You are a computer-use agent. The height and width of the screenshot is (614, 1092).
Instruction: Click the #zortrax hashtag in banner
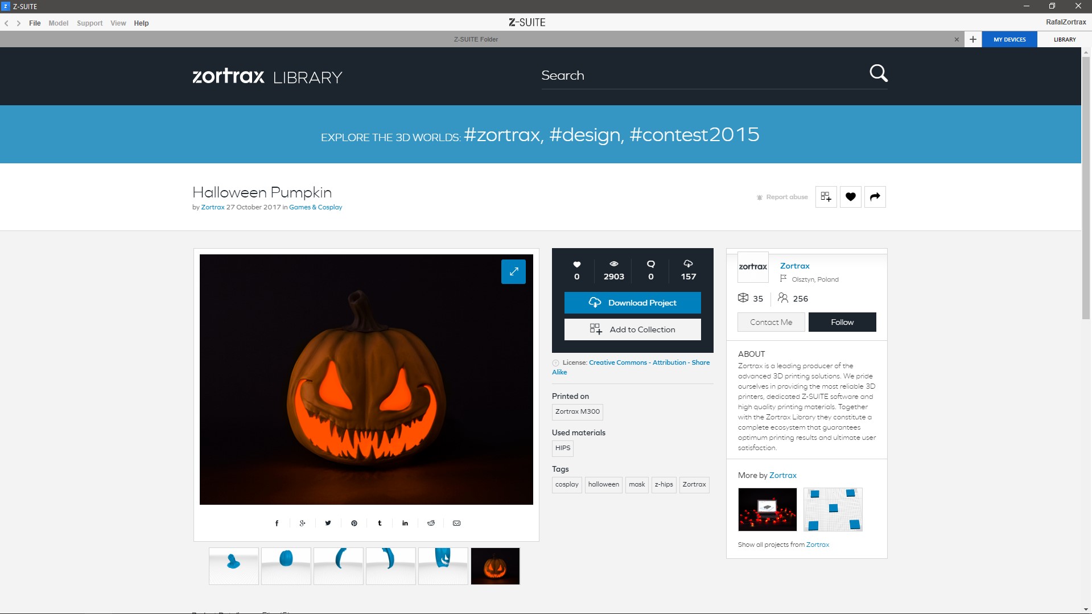click(503, 135)
